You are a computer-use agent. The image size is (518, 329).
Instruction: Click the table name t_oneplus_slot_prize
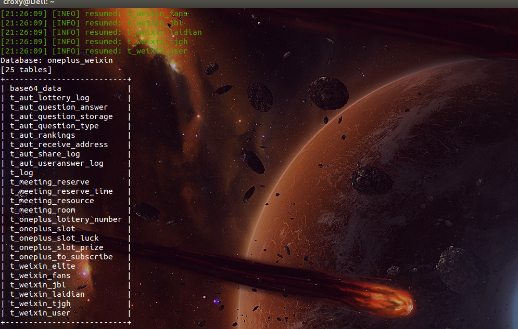(x=57, y=247)
